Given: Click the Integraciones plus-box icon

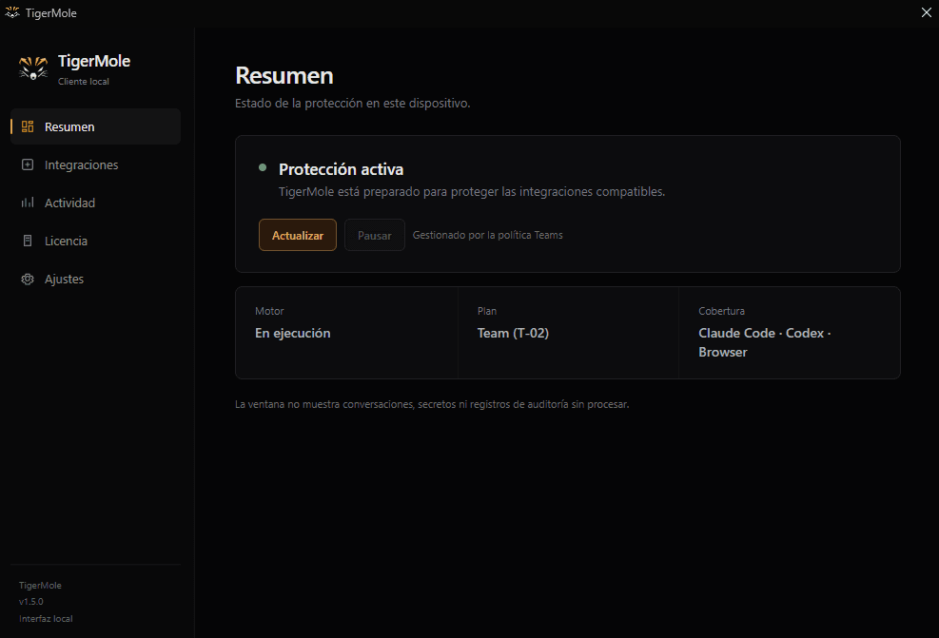Looking at the screenshot, I should point(28,164).
